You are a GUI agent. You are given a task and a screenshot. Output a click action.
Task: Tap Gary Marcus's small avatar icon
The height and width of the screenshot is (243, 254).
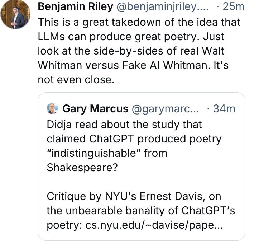tap(52, 108)
